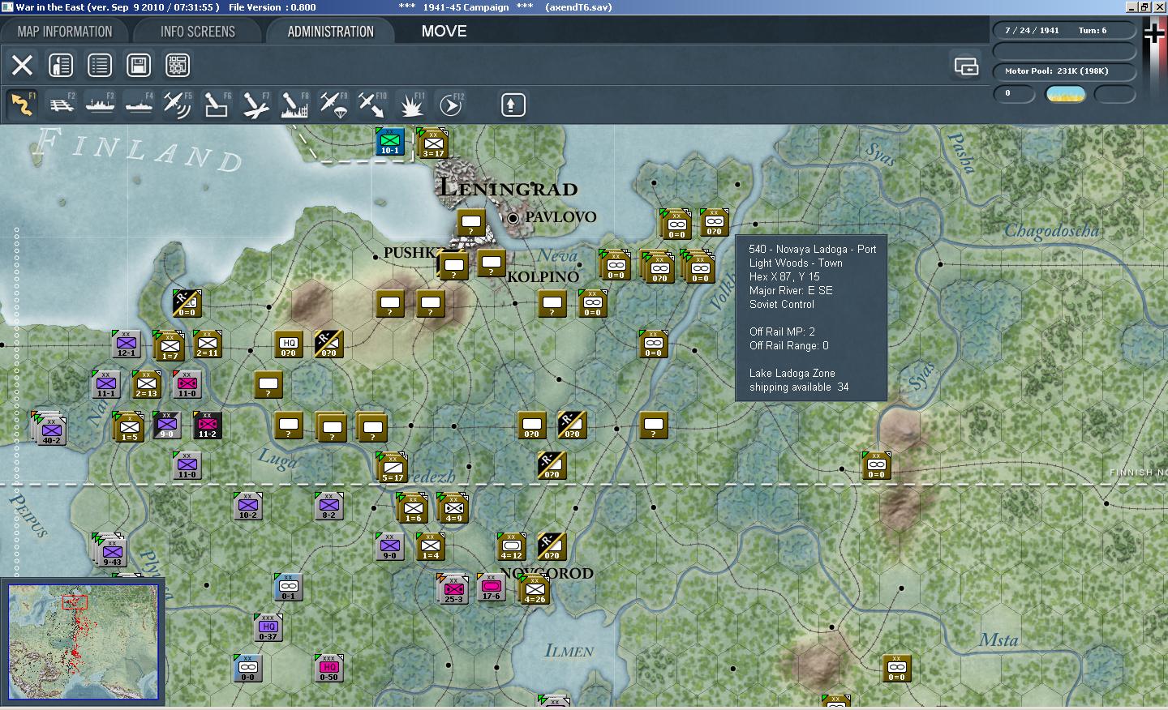
Task: Select the Soviet unit counter labeled 3=17
Action: (x=433, y=143)
